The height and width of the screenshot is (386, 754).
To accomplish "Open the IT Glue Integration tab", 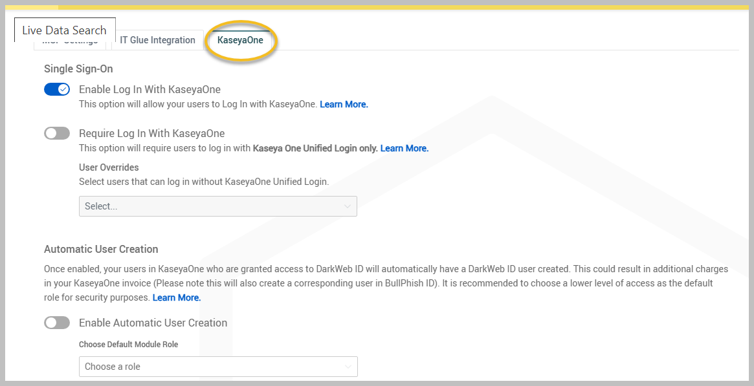I will pos(157,40).
